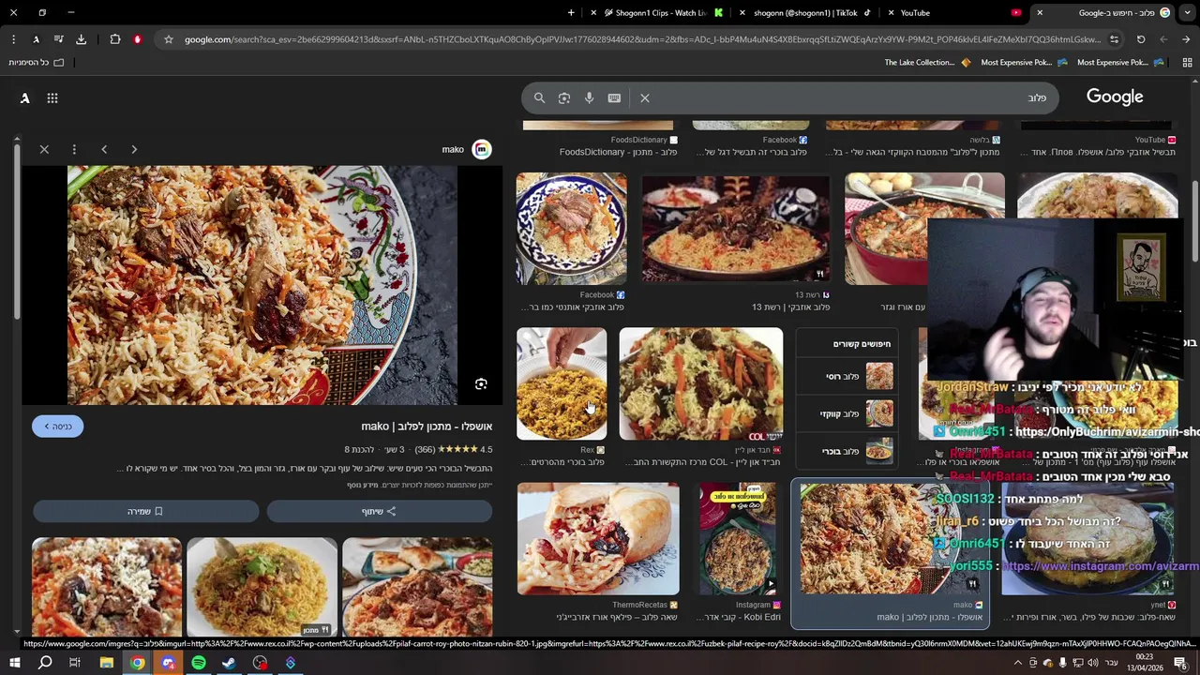
Task: Click the address bar URL field
Action: pyautogui.click(x=642, y=39)
